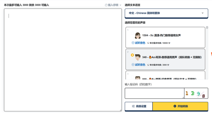Click the 349 - Az-阿泽-推荐通用男声 label
Viewport: 212px width, 113px height.
coord(172,57)
